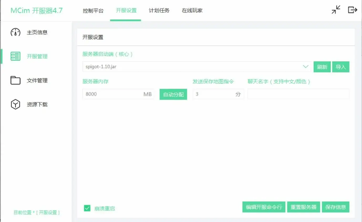Open 文件管理 in the sidebar
The image size is (362, 222).
click(x=37, y=81)
